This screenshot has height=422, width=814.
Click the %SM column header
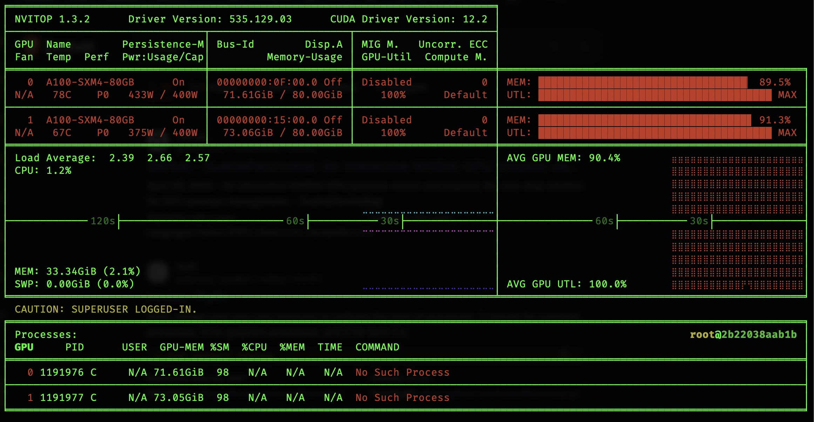pos(220,347)
